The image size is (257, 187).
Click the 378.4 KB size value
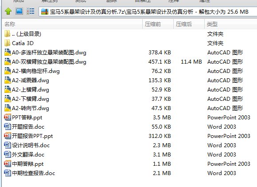tap(160, 53)
